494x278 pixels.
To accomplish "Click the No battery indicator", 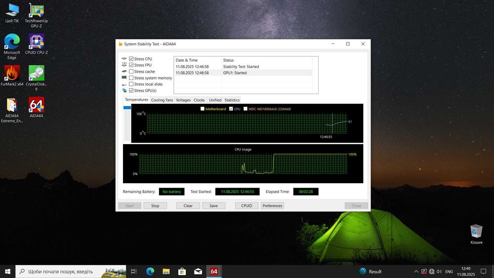I will pos(172,192).
